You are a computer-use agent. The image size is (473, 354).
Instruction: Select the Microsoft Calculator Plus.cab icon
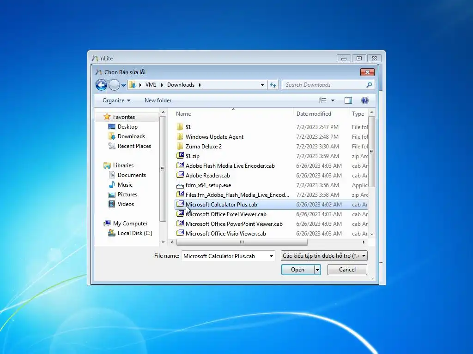pos(180,204)
